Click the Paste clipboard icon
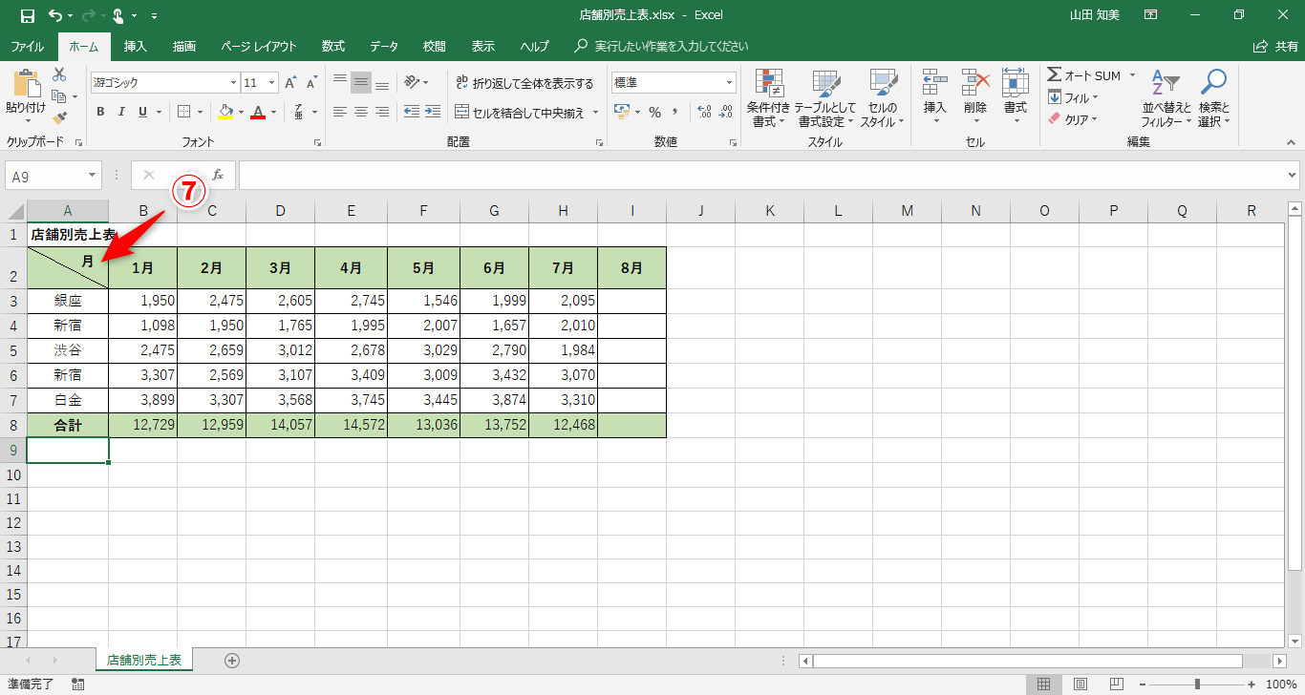This screenshot has height=695, width=1305. 25,84
